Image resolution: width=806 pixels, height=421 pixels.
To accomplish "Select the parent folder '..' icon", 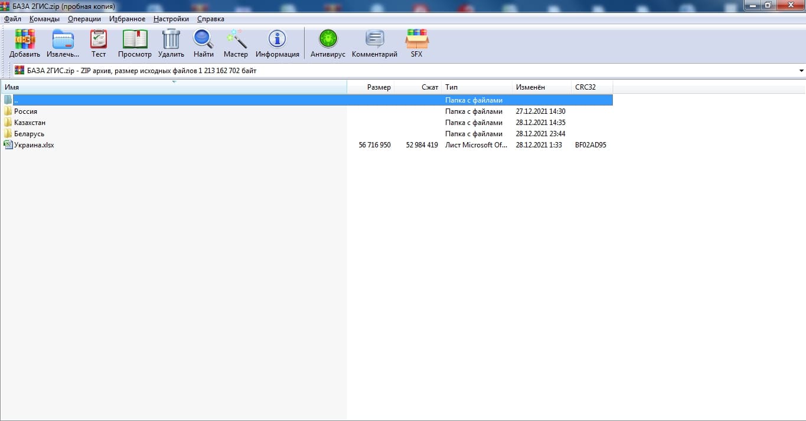I will tap(8, 100).
